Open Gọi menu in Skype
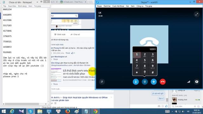This screenshot has width=203, height=114. click(x=128, y=6)
